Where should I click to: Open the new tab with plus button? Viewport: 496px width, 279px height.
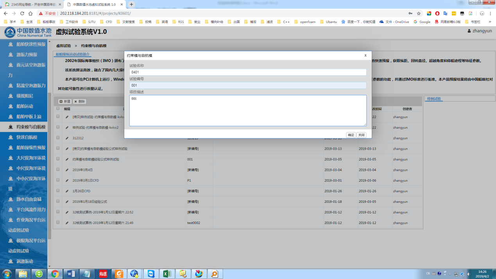click(131, 4)
